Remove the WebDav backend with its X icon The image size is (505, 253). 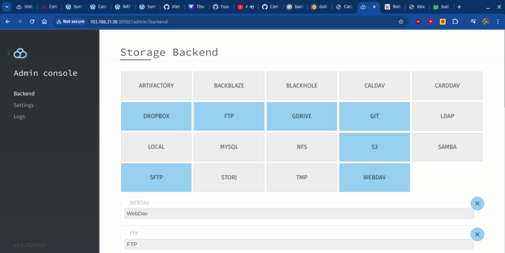point(477,203)
